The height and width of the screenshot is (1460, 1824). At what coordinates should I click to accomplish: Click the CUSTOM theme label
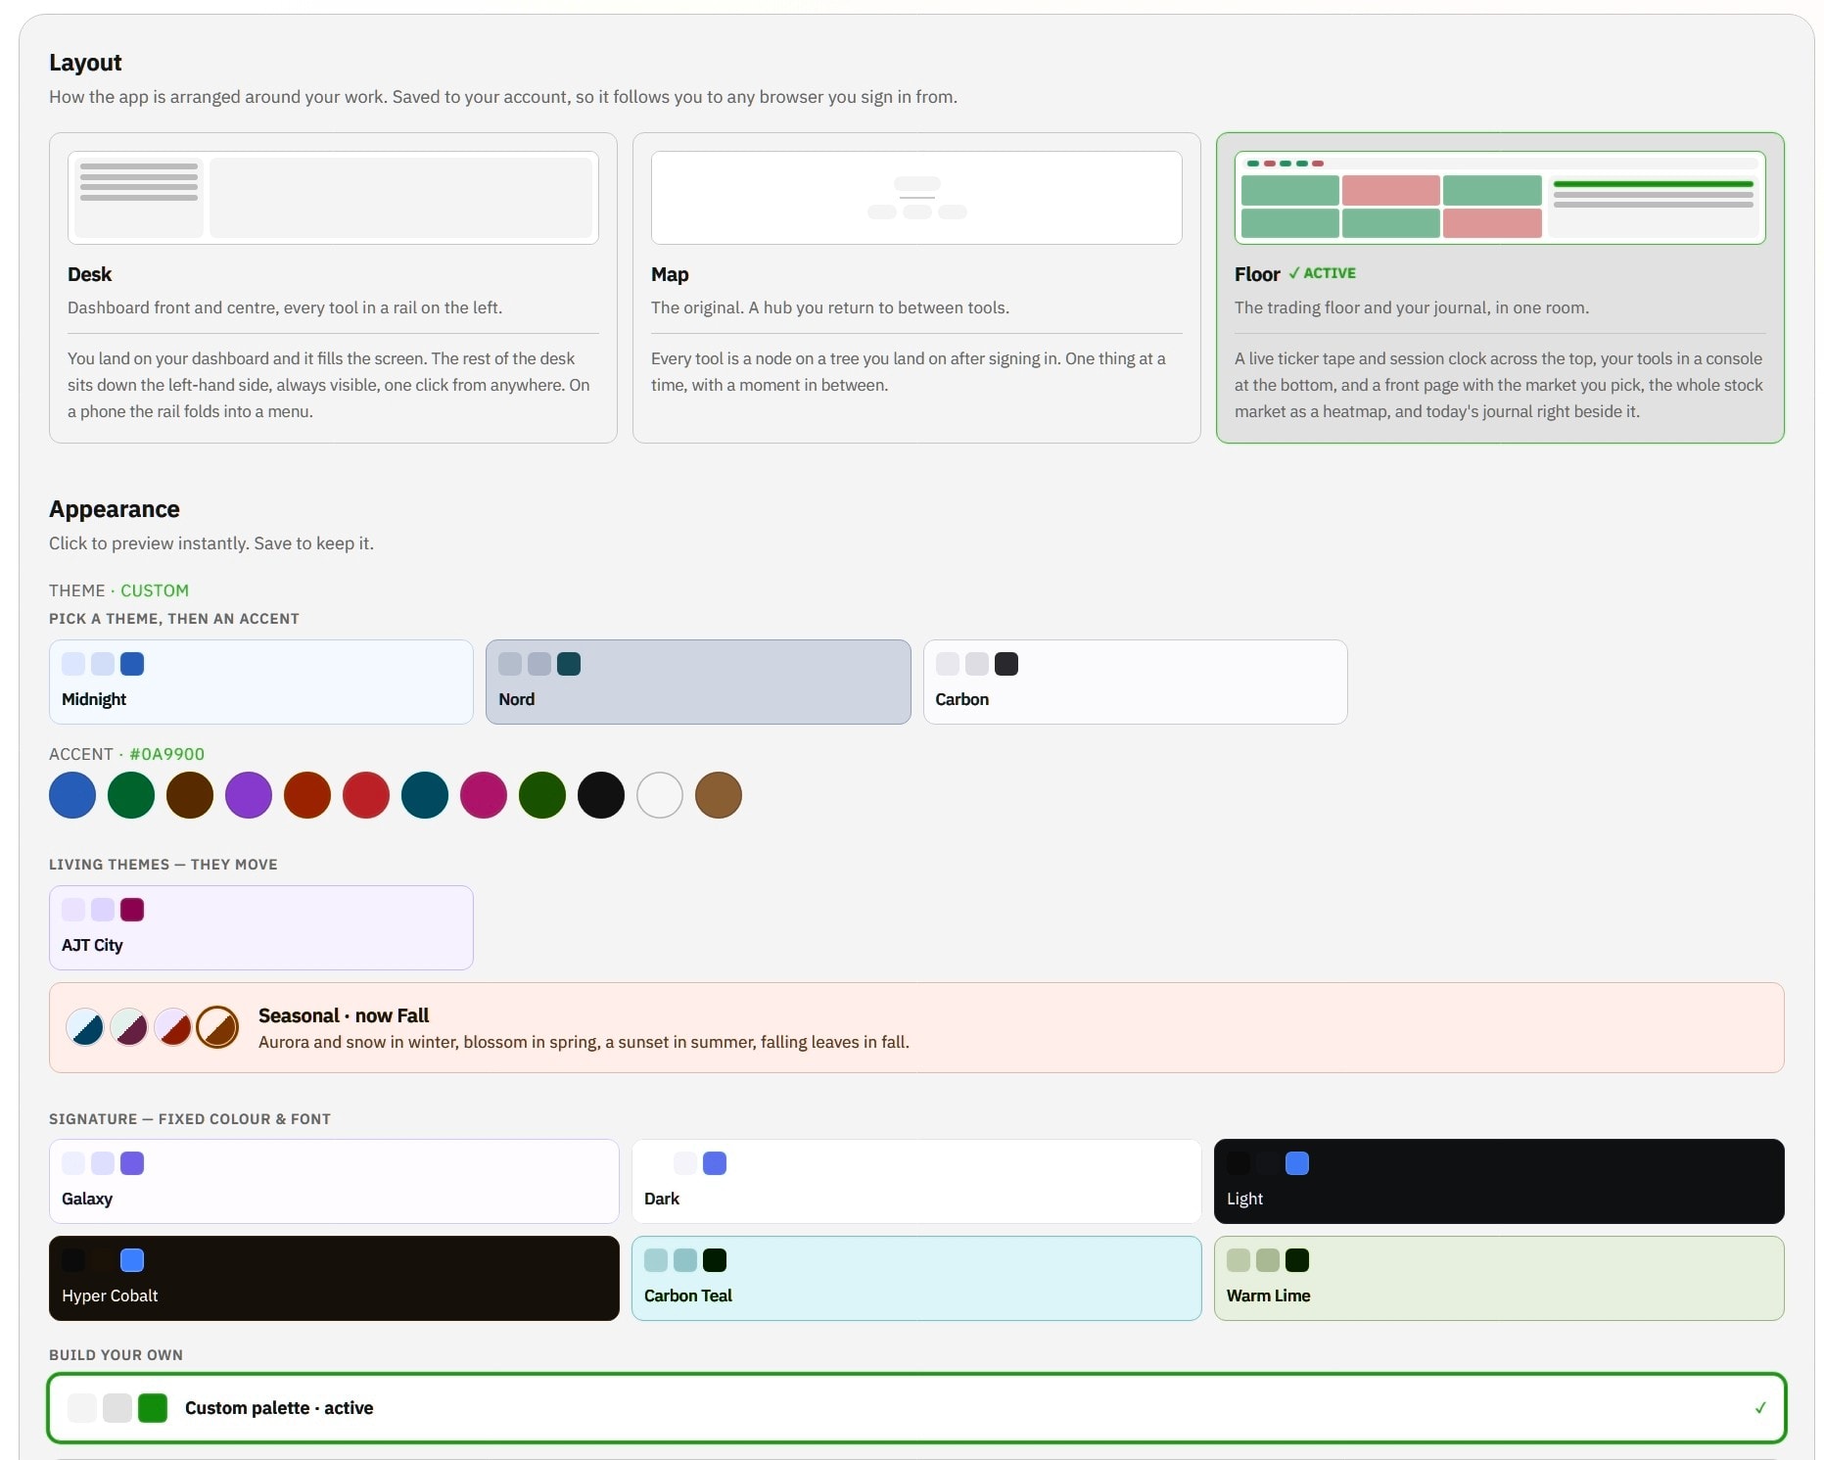click(155, 590)
